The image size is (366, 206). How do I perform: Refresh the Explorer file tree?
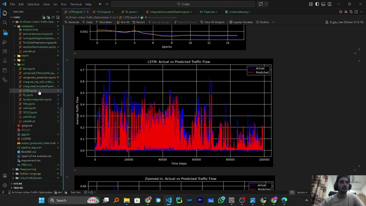tap(53, 17)
